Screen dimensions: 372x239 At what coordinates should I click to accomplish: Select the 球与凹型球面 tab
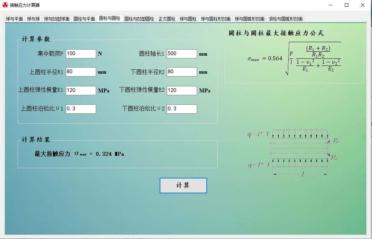(x=57, y=19)
